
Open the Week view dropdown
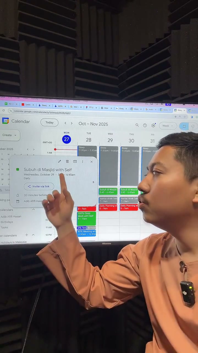pyautogui.click(x=168, y=126)
